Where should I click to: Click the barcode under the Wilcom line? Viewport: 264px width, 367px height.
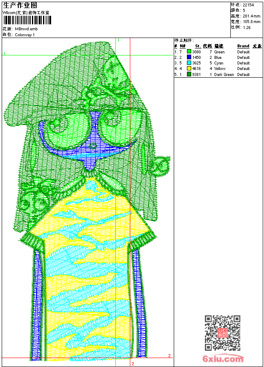[27, 20]
